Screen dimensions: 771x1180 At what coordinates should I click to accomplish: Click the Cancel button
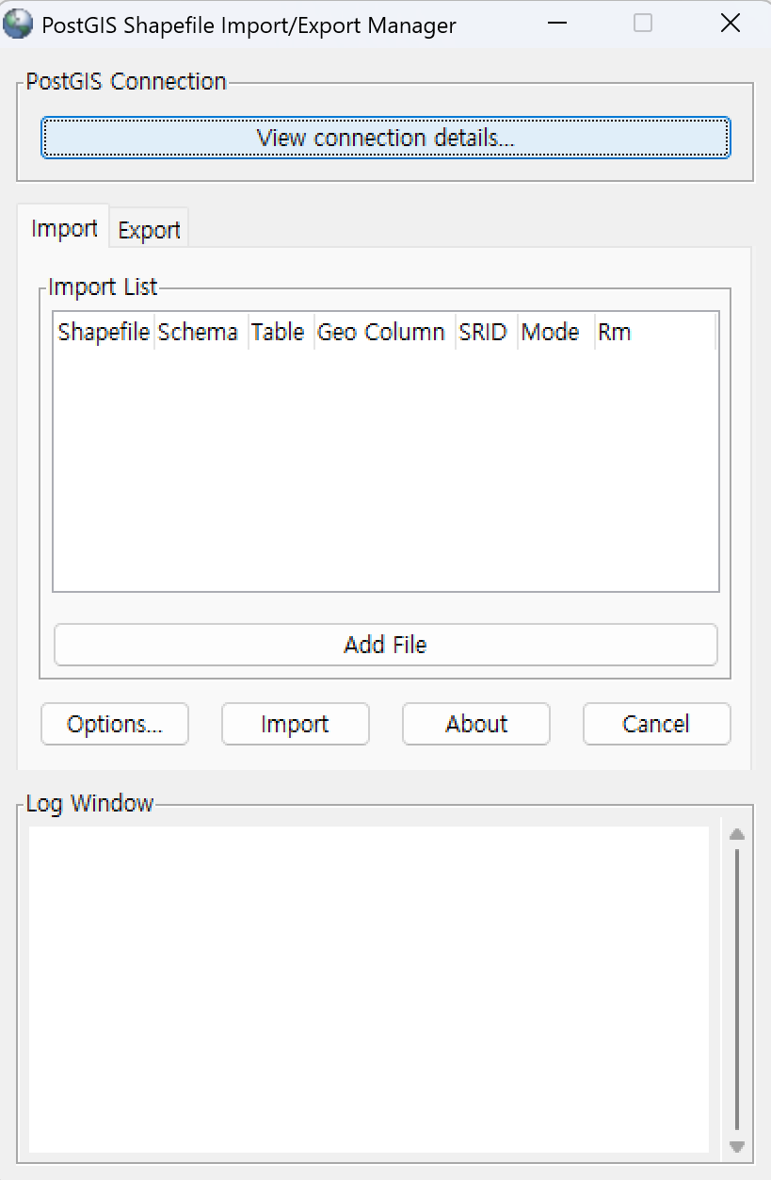coord(656,724)
